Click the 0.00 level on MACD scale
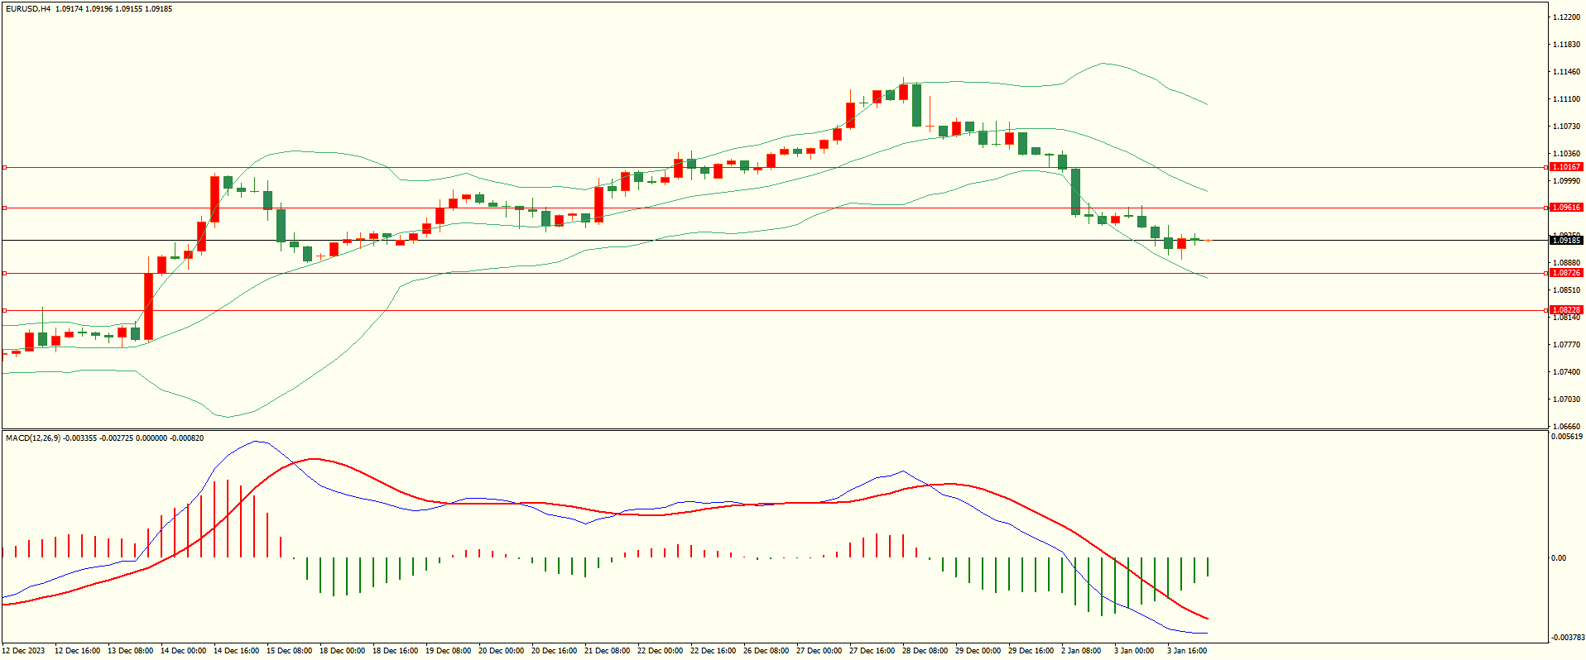This screenshot has height=660, width=1586. (1559, 558)
